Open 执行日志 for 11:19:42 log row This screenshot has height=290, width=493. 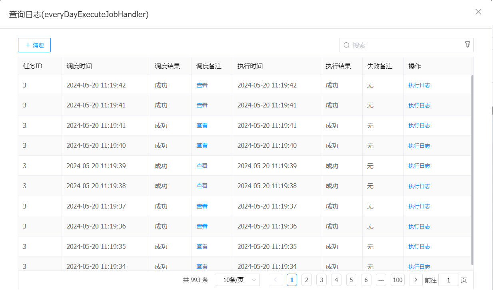coord(419,85)
